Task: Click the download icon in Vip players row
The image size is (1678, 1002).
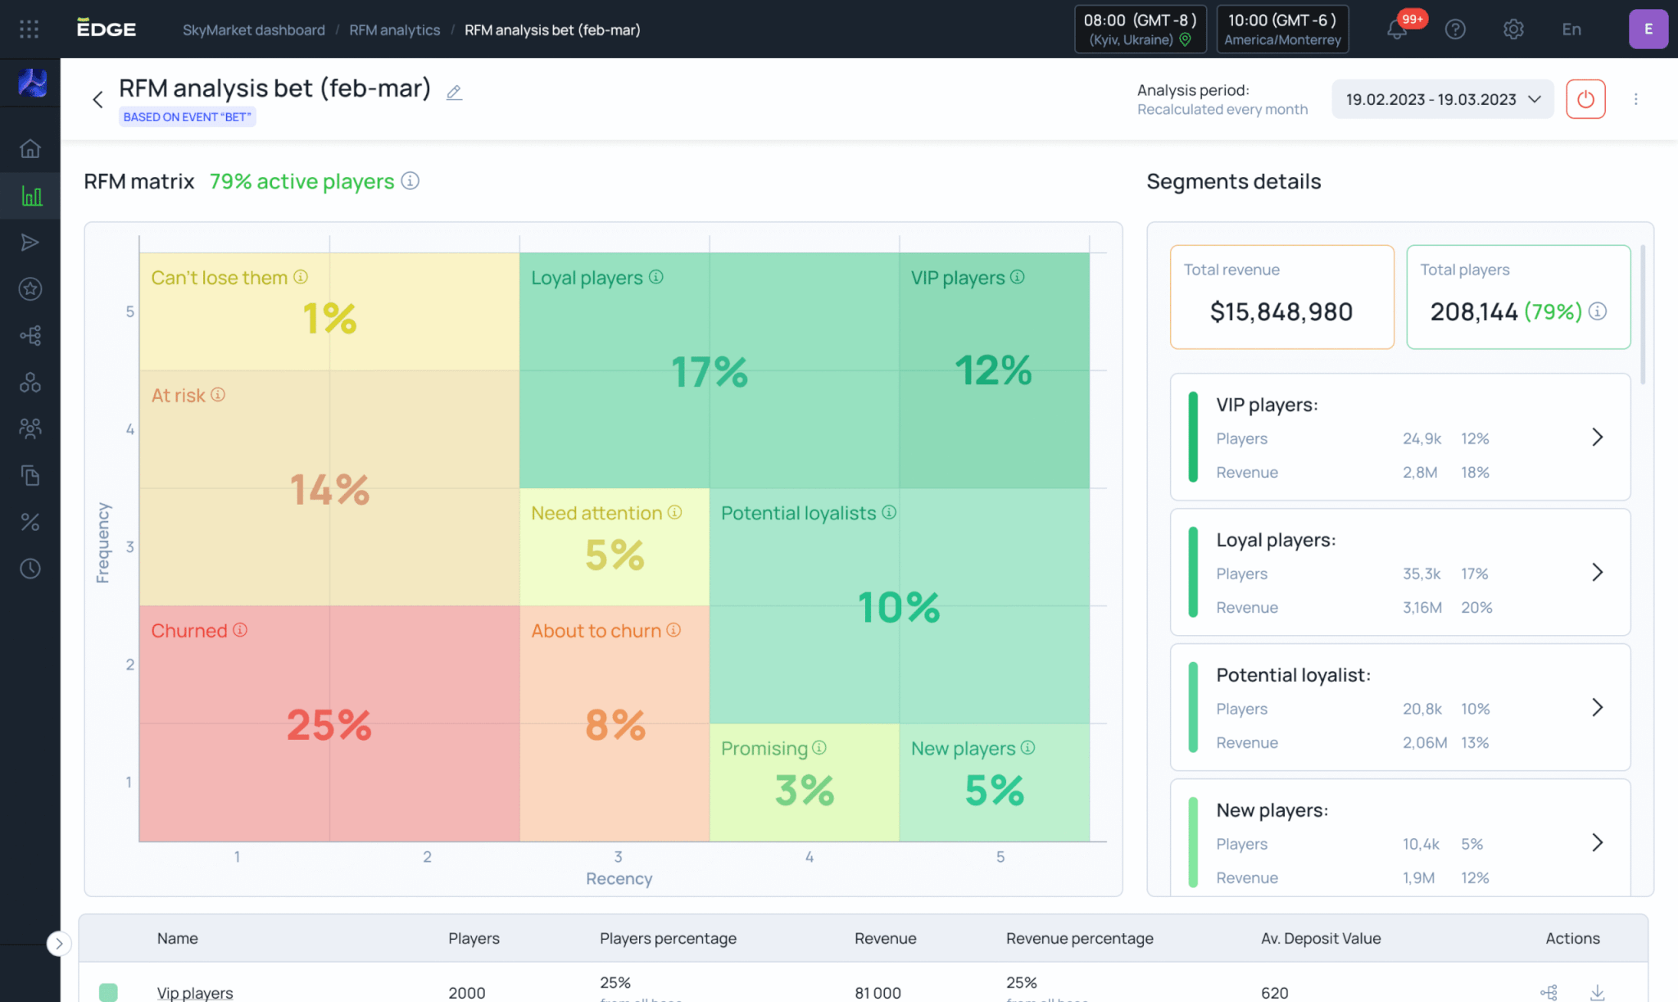Action: pos(1597,992)
